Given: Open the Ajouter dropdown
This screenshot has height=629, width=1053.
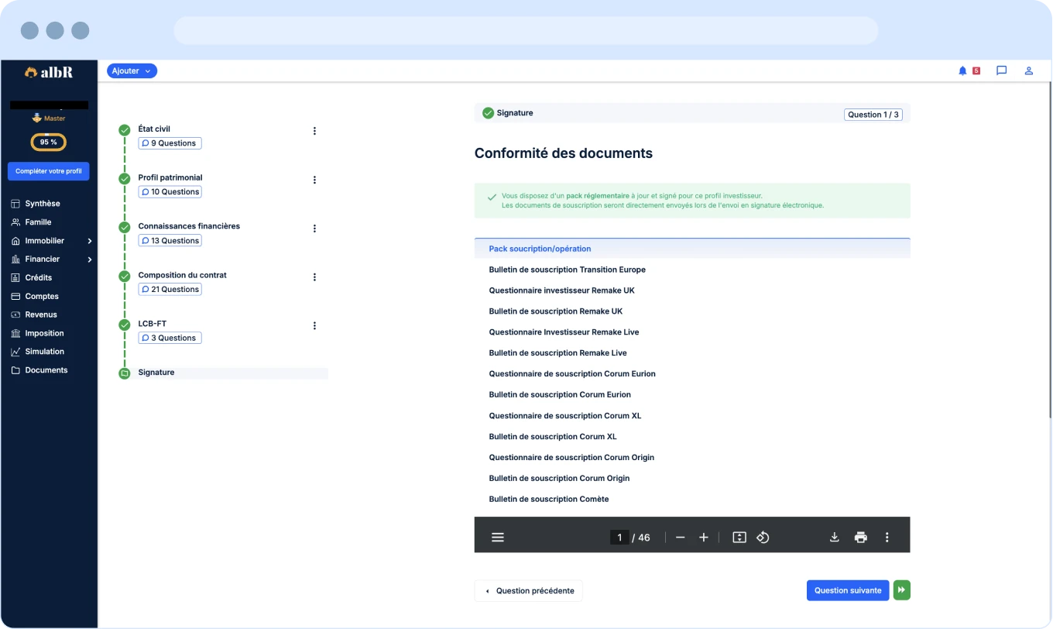Looking at the screenshot, I should (x=132, y=70).
